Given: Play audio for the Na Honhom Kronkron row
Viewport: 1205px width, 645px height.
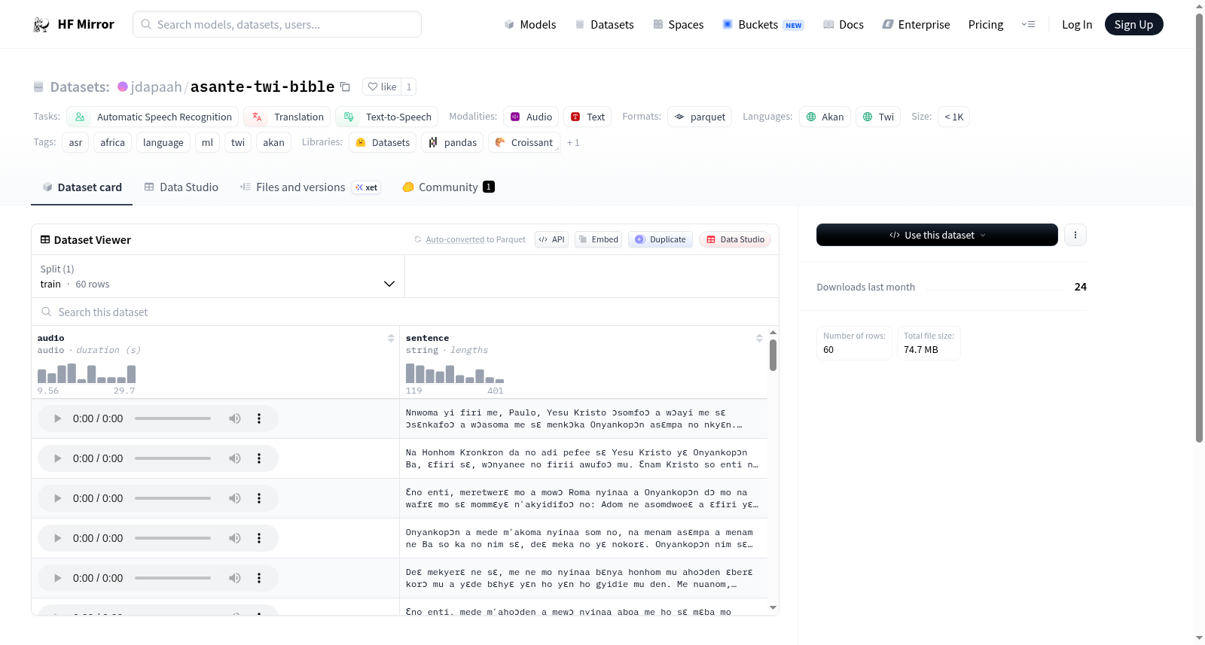Looking at the screenshot, I should coord(57,458).
